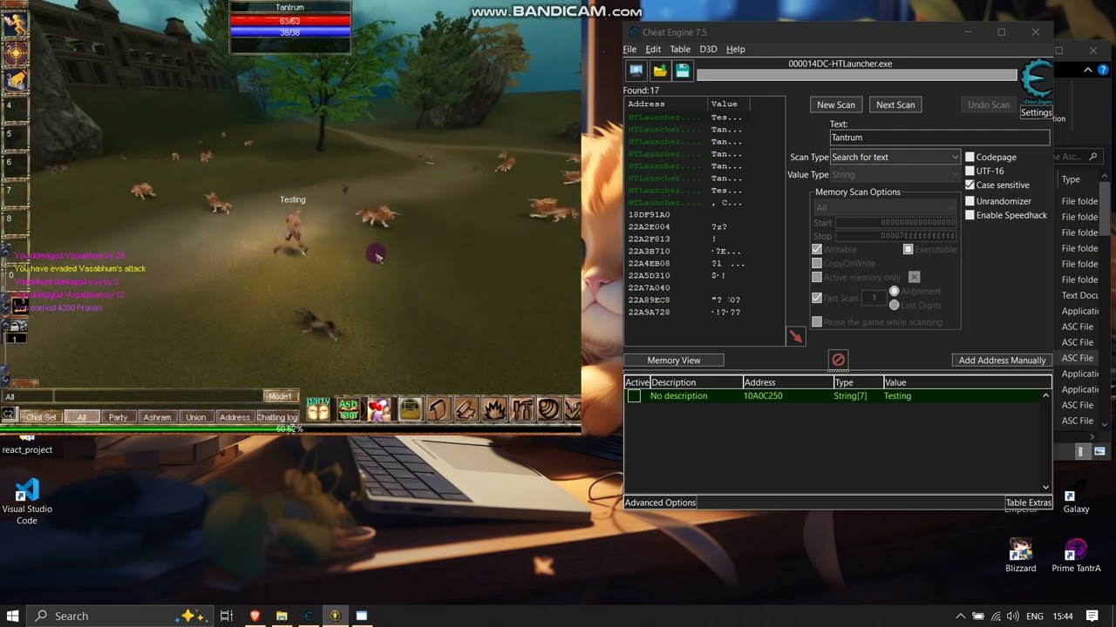Viewport: 1116px width, 627px height.
Task: Switch to the Party chat tab
Action: (118, 417)
